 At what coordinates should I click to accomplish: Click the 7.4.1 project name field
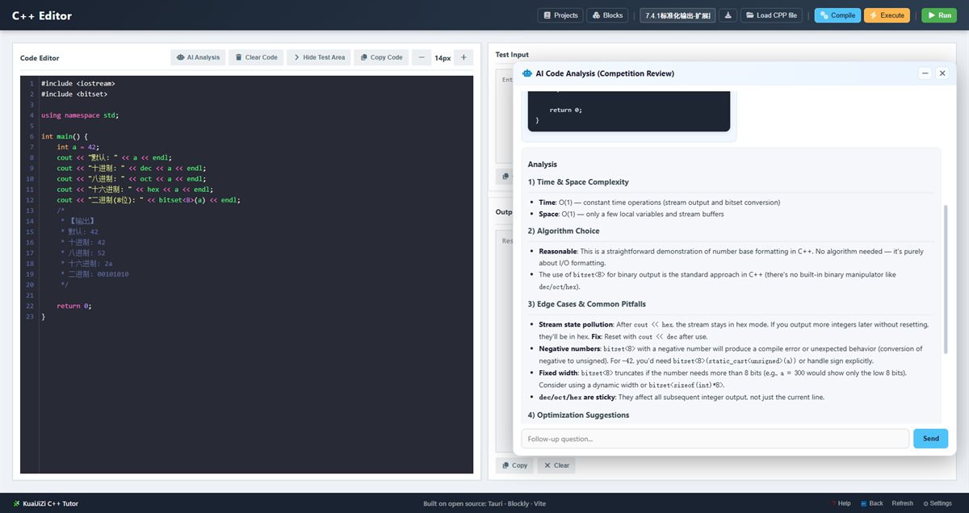pyautogui.click(x=677, y=15)
